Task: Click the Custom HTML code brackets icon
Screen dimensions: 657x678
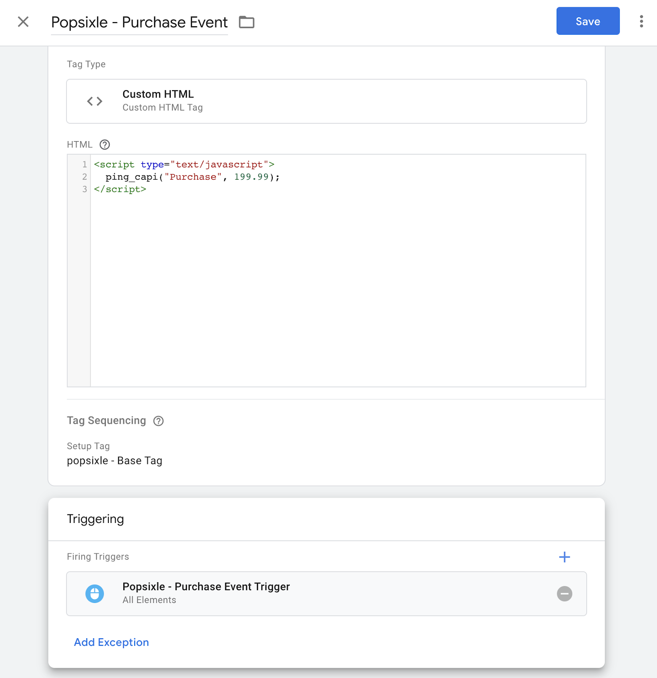Action: 95,101
